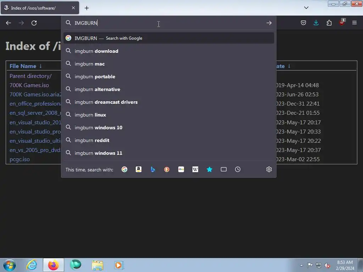
Task: Open the en_office_professional file link
Action: pyautogui.click(x=35, y=104)
